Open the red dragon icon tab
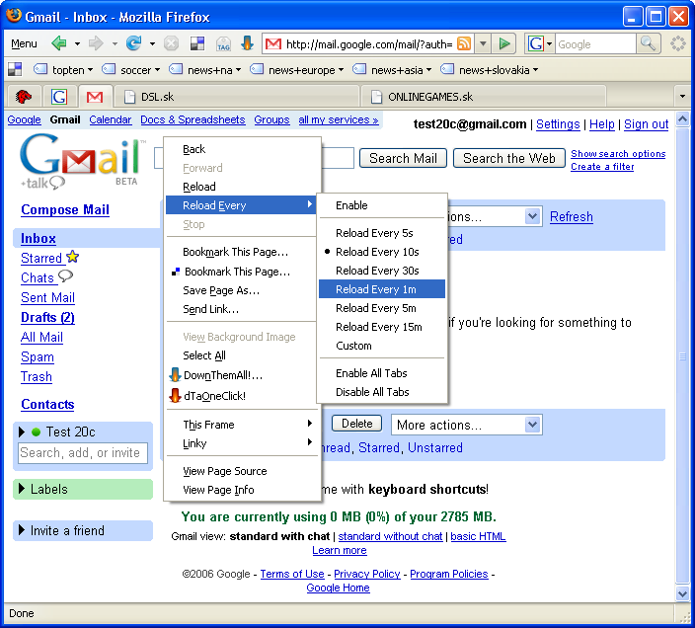Image resolution: width=695 pixels, height=628 pixels. [x=24, y=96]
